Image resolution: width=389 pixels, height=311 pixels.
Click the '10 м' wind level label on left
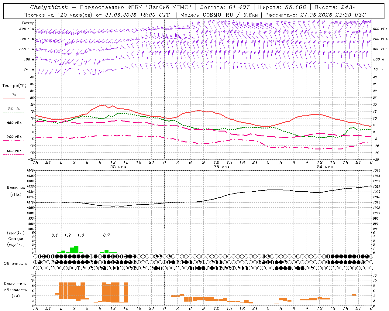click(x=29, y=69)
